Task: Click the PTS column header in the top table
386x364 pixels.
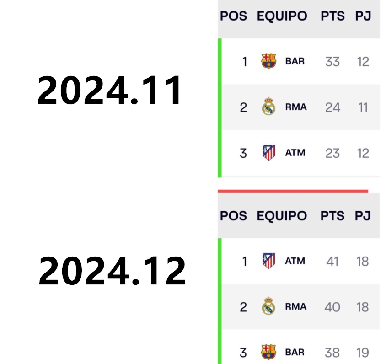Action: pos(332,16)
